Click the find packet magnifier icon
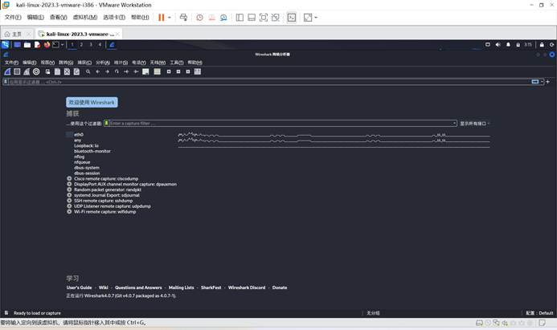The image size is (557, 330). [88, 71]
